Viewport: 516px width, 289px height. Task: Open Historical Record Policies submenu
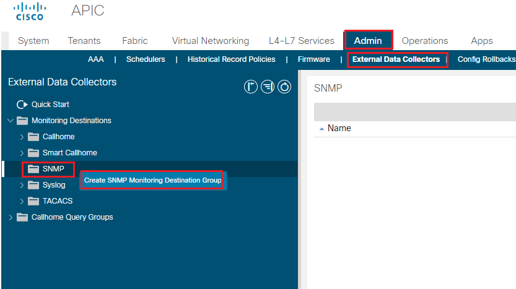click(x=231, y=59)
